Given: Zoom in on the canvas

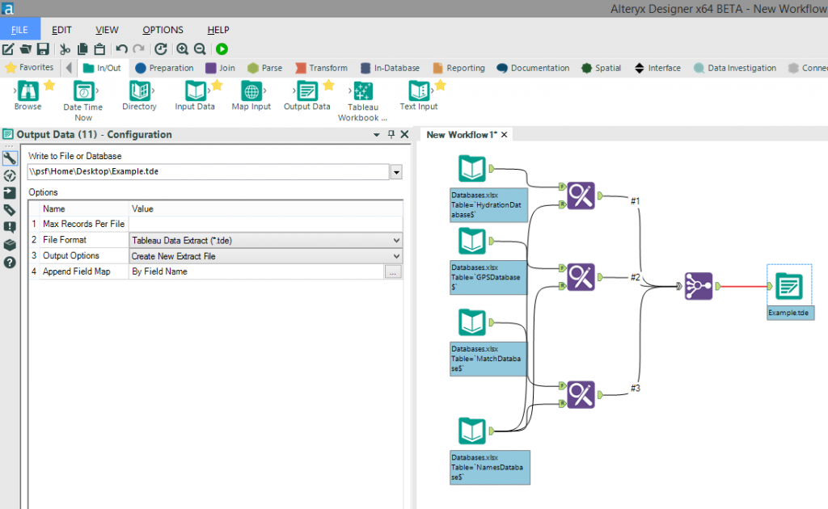Looking at the screenshot, I should 182,49.
